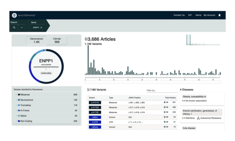Click the tag icon in p.K173E row
This screenshot has height=141, width=235.
(167, 112)
